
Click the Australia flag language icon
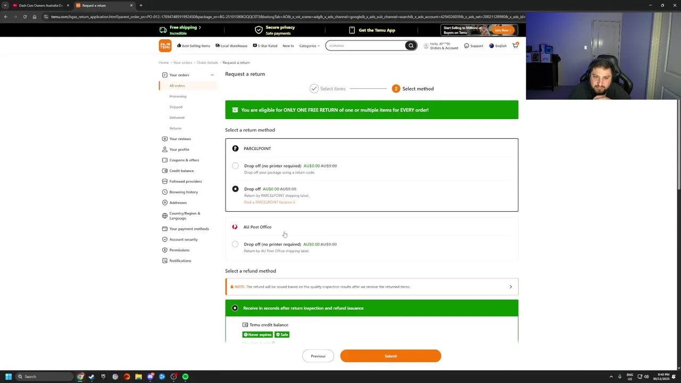tap(492, 46)
